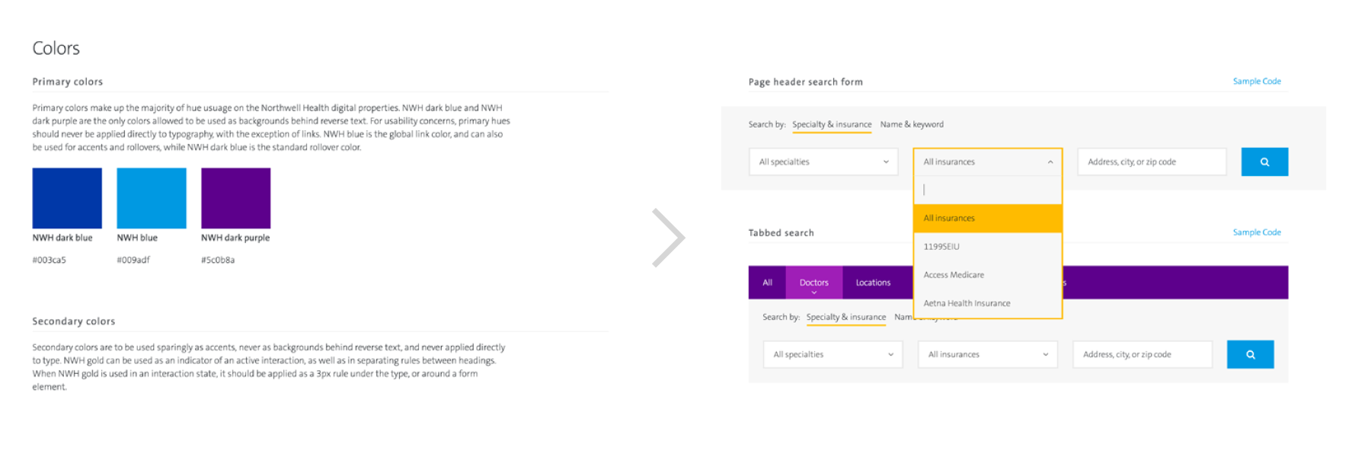1371x457 pixels.
Task: Open All specialties dropdown in tabbed search
Action: 833,354
